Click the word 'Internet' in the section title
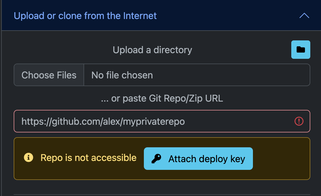The width and height of the screenshot is (321, 196). point(140,16)
